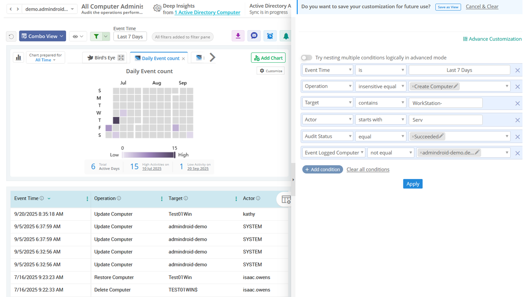
Task: Open the Combo View dropdown
Action: click(42, 36)
